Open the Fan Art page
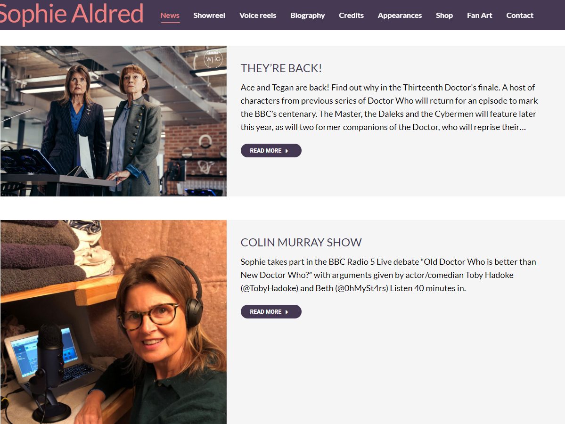This screenshot has width=565, height=424. [x=479, y=15]
